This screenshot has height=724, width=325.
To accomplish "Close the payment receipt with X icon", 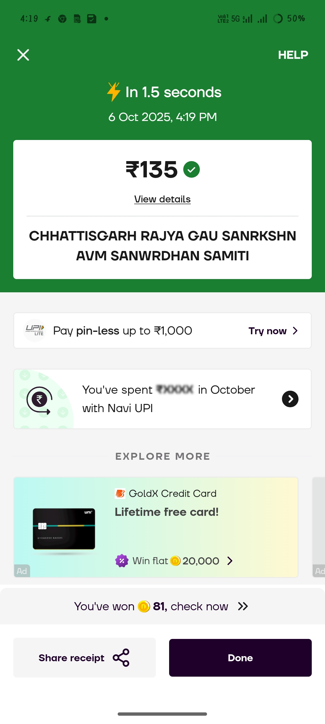I will click(23, 55).
